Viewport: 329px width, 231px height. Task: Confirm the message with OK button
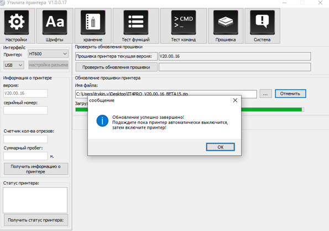(x=220, y=147)
